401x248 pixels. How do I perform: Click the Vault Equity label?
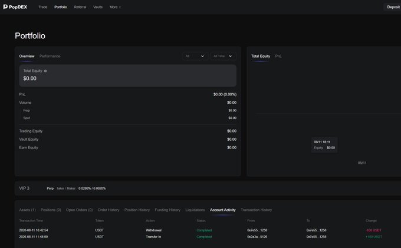pos(29,139)
